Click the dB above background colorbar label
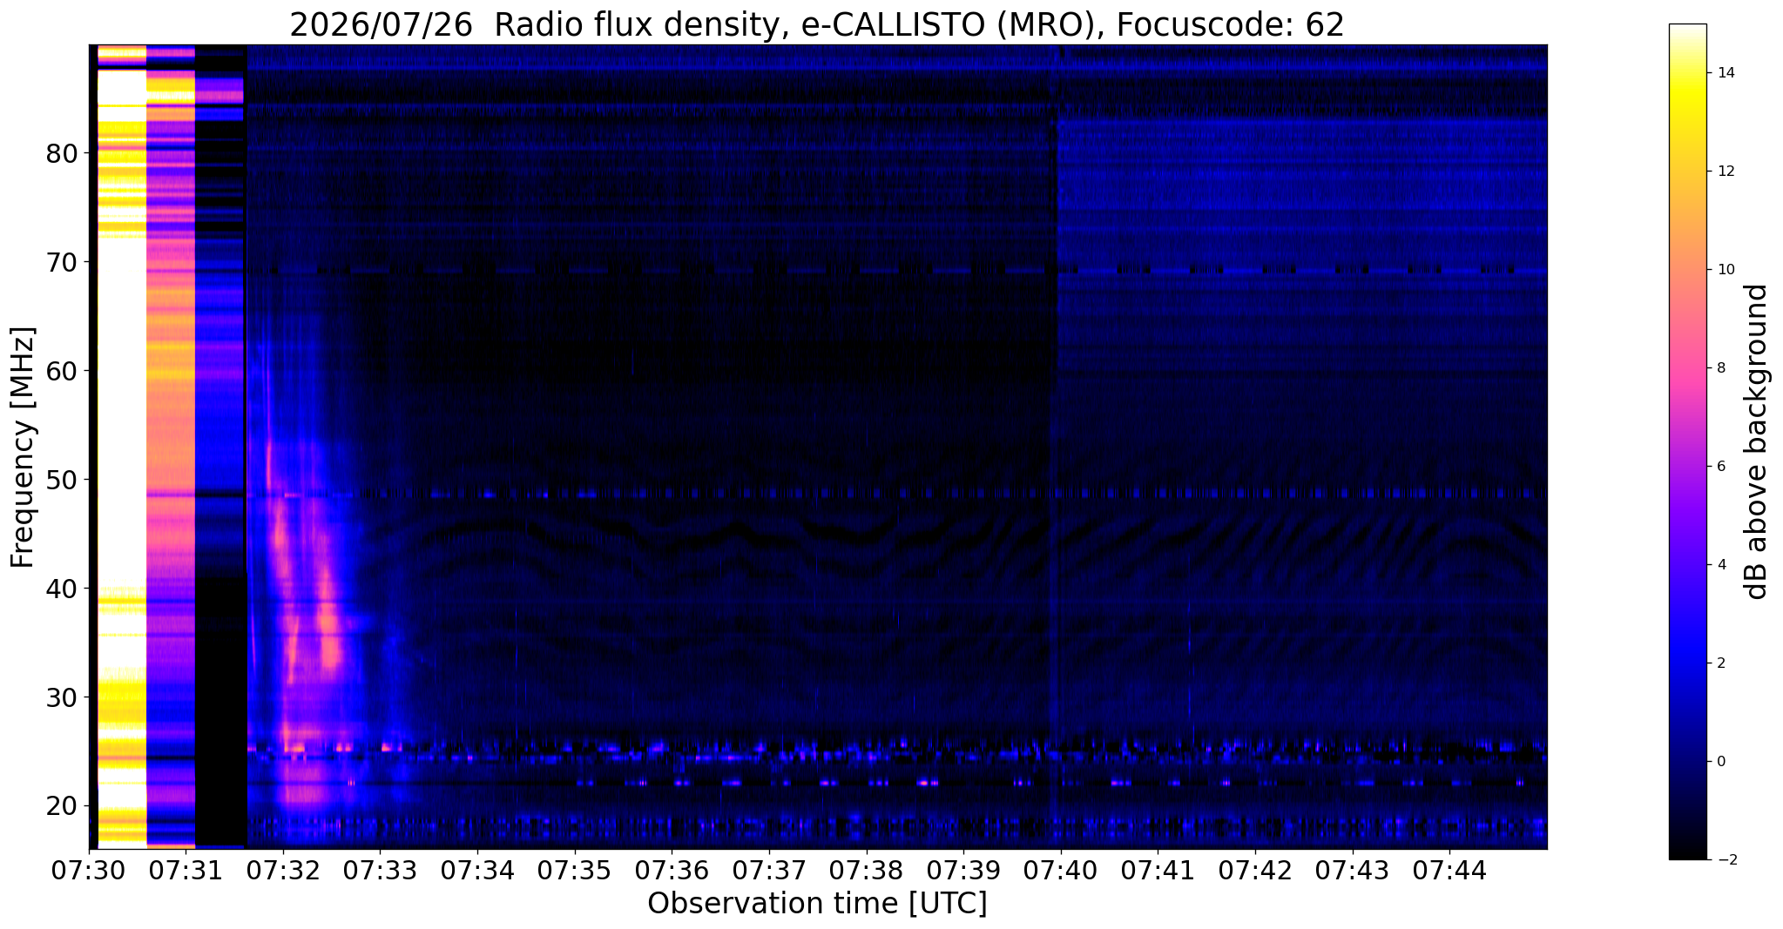 tap(1757, 441)
